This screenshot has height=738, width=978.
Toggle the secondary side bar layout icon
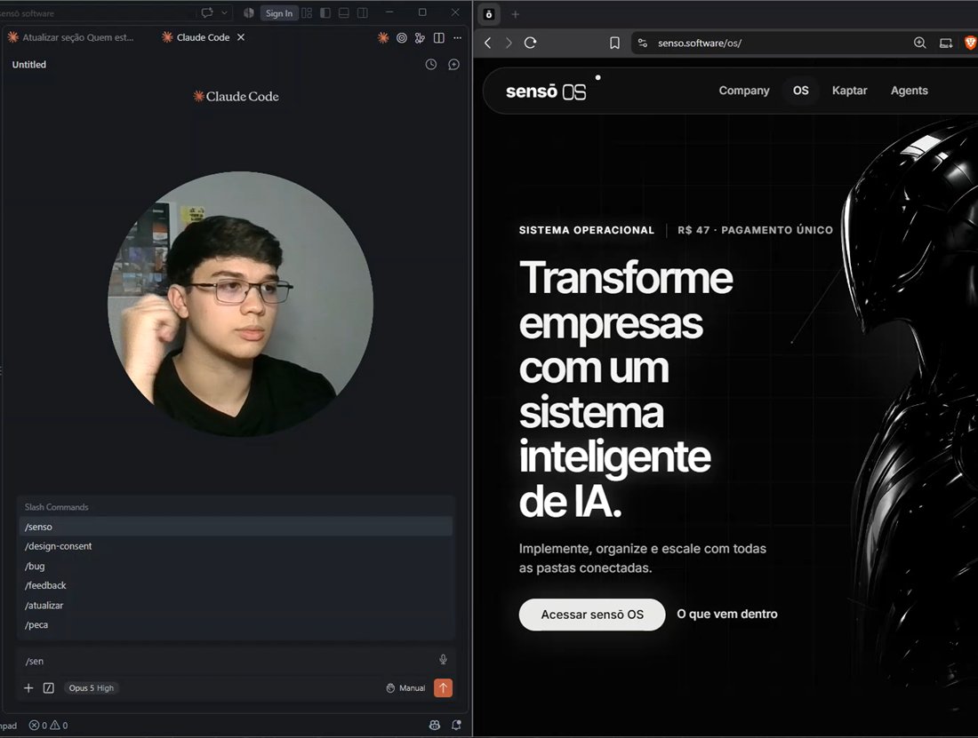pos(363,12)
